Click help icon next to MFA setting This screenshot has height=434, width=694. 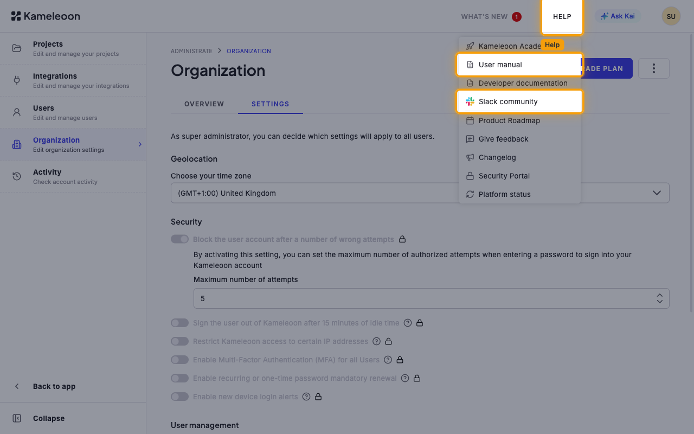388,360
